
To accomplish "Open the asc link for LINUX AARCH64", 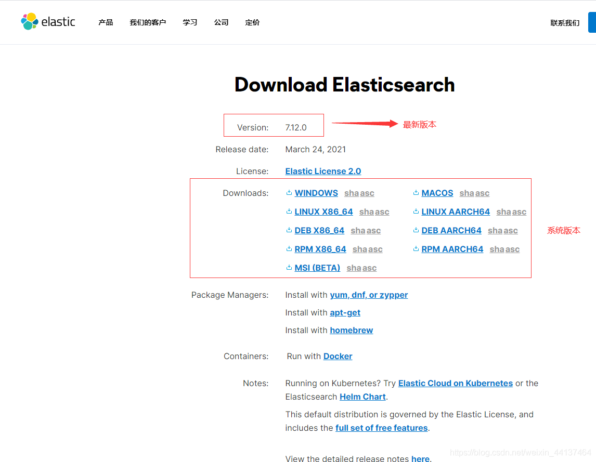I will click(519, 212).
